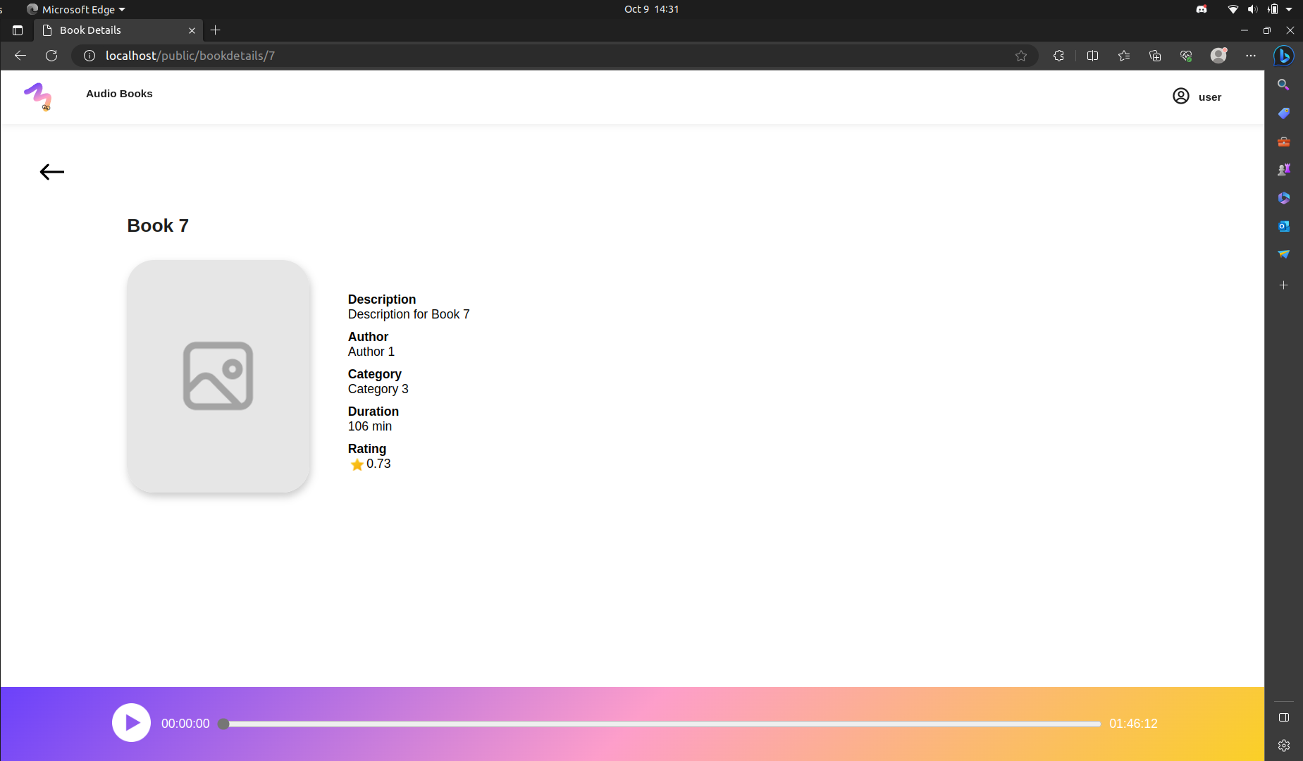Close the Book Details tab
Viewport: 1303px width, 761px height.
click(x=192, y=30)
